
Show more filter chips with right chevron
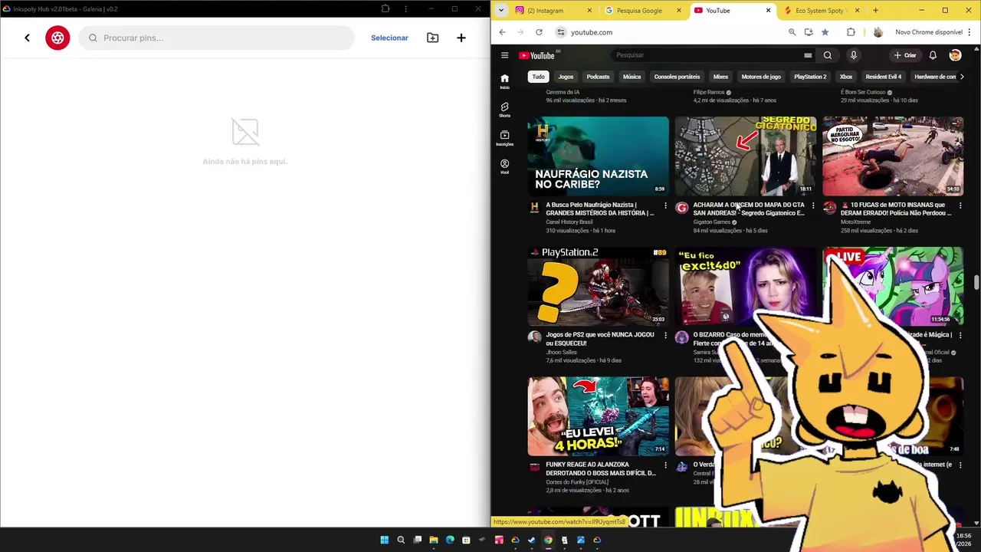(x=962, y=77)
